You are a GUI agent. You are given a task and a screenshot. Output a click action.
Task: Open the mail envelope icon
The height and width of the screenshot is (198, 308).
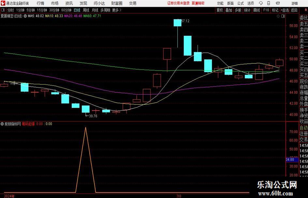(278, 3)
